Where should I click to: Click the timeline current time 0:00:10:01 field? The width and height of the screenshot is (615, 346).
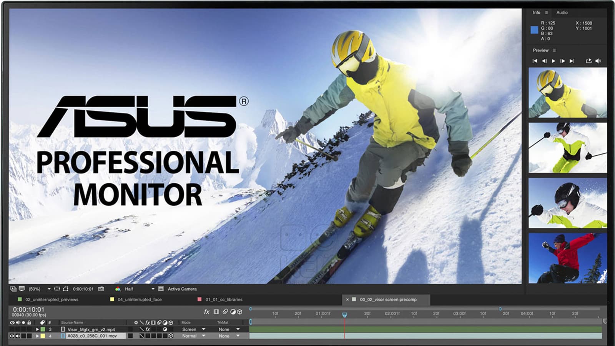[x=28, y=309]
